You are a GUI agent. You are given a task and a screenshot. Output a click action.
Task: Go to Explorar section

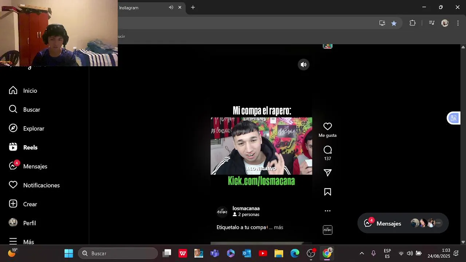click(26, 128)
